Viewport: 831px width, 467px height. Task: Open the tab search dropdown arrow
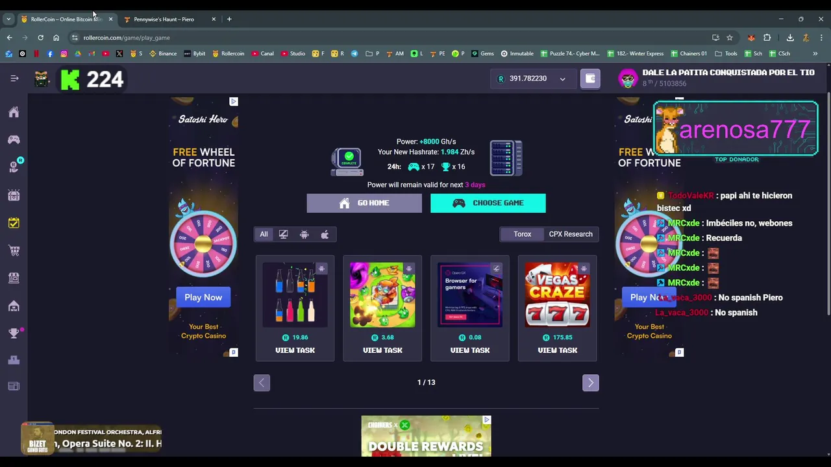(8, 19)
